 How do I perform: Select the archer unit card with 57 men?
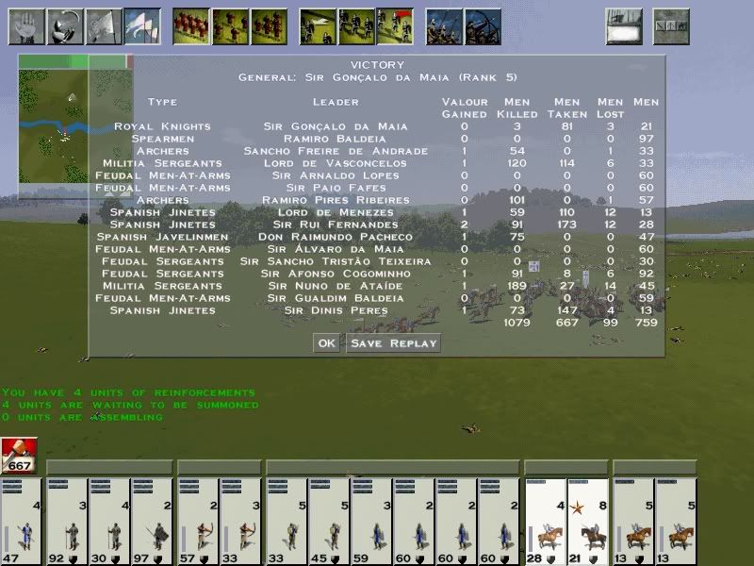(198, 522)
